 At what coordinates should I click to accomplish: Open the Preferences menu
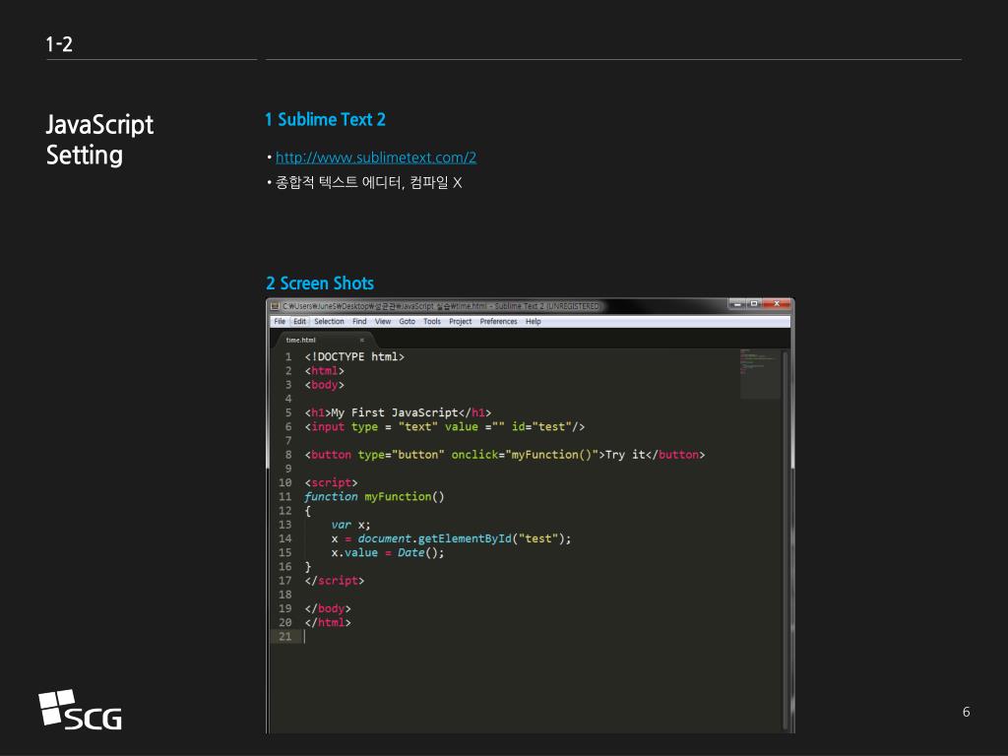point(498,322)
